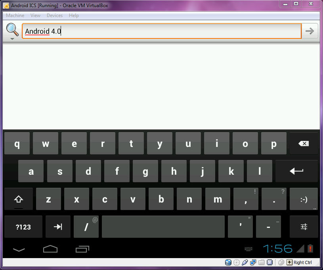Open the Help menu
Viewport: 323px width, 270px height.
pos(74,15)
